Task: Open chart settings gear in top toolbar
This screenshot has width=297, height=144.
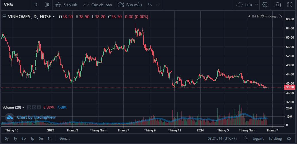Action: click(265, 5)
